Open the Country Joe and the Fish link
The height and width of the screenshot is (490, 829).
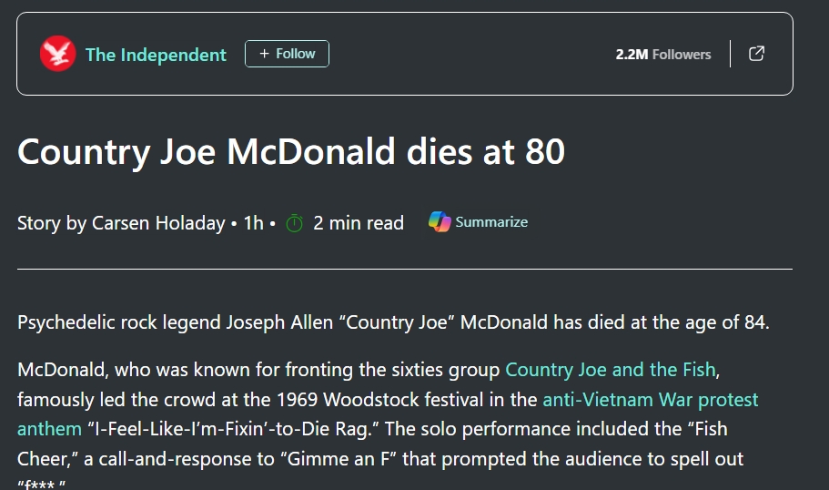pos(612,370)
